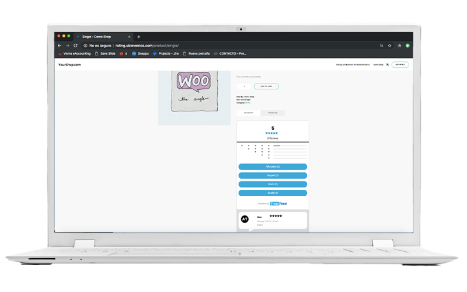Image resolution: width=467 pixels, height=292 pixels.
Task: Open the Snappa bookmark
Action: pyautogui.click(x=140, y=54)
